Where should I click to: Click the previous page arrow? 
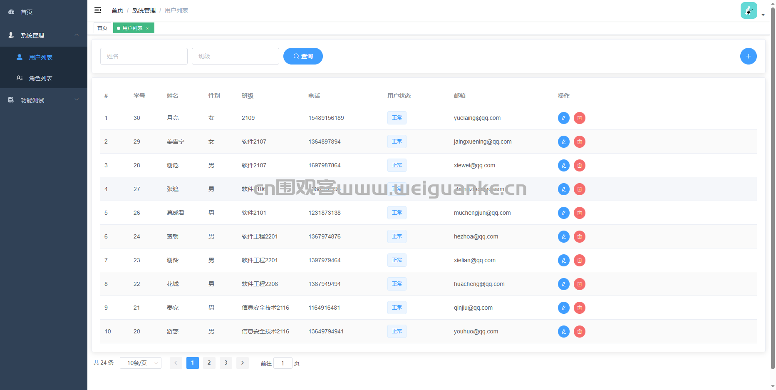click(x=176, y=363)
